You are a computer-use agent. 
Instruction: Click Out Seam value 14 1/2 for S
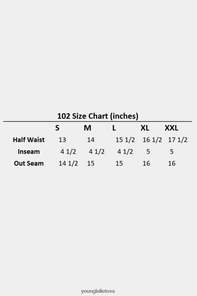click(68, 163)
